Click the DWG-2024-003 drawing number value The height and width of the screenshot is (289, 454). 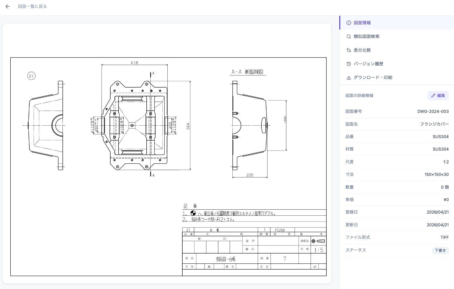point(433,111)
